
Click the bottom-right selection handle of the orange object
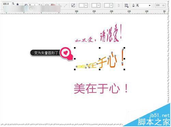coord(124,69)
